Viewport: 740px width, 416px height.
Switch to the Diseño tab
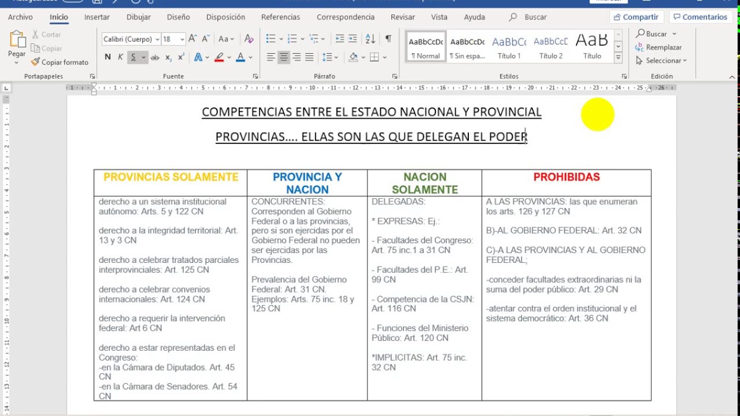(179, 17)
